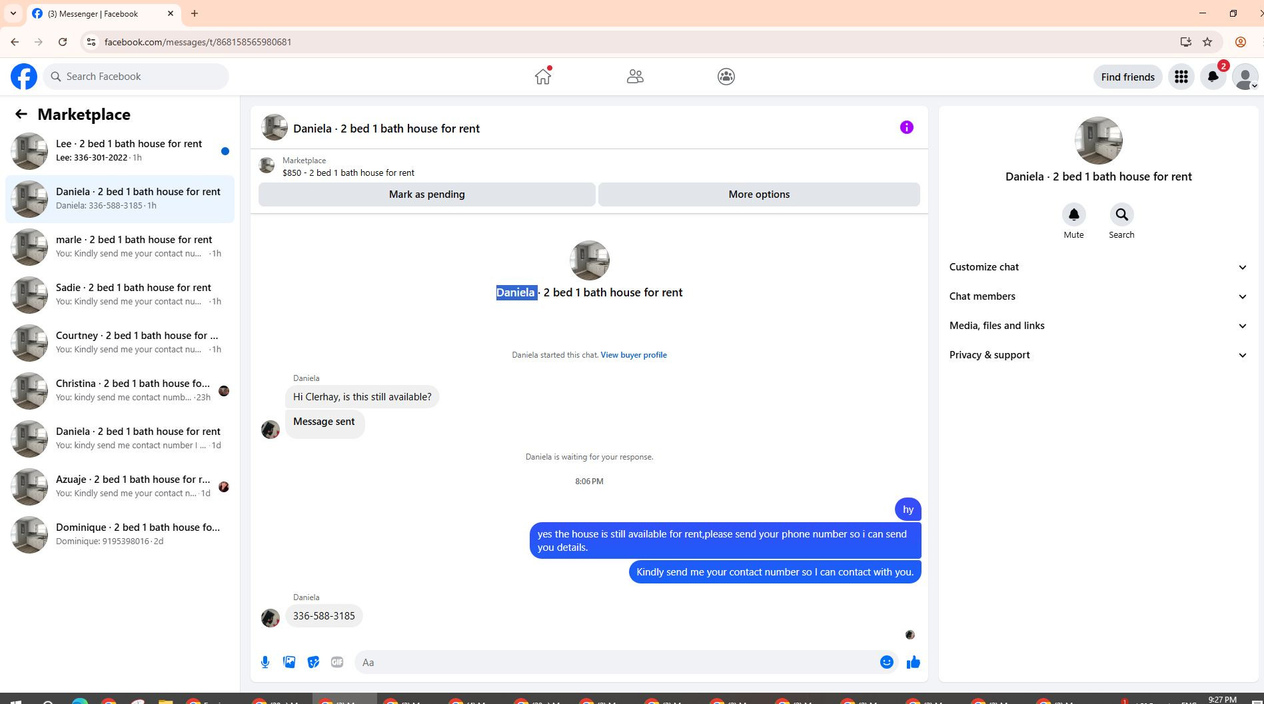Click 'Hi Clerhay, is this still available?' message
The image size is (1264, 704).
coord(362,397)
